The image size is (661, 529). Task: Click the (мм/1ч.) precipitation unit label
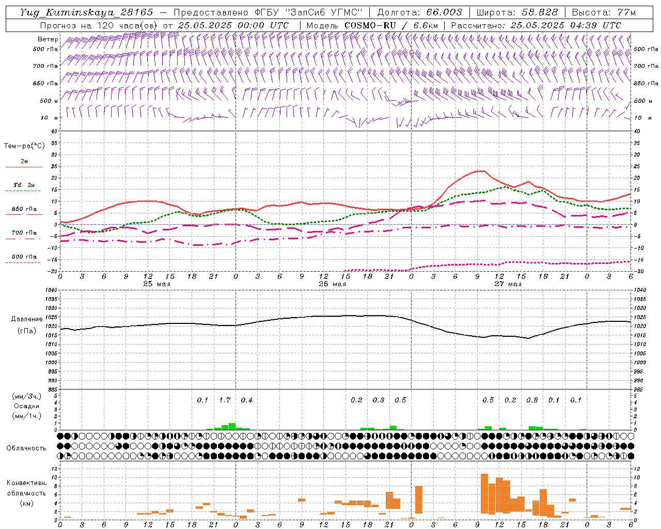pos(27,416)
